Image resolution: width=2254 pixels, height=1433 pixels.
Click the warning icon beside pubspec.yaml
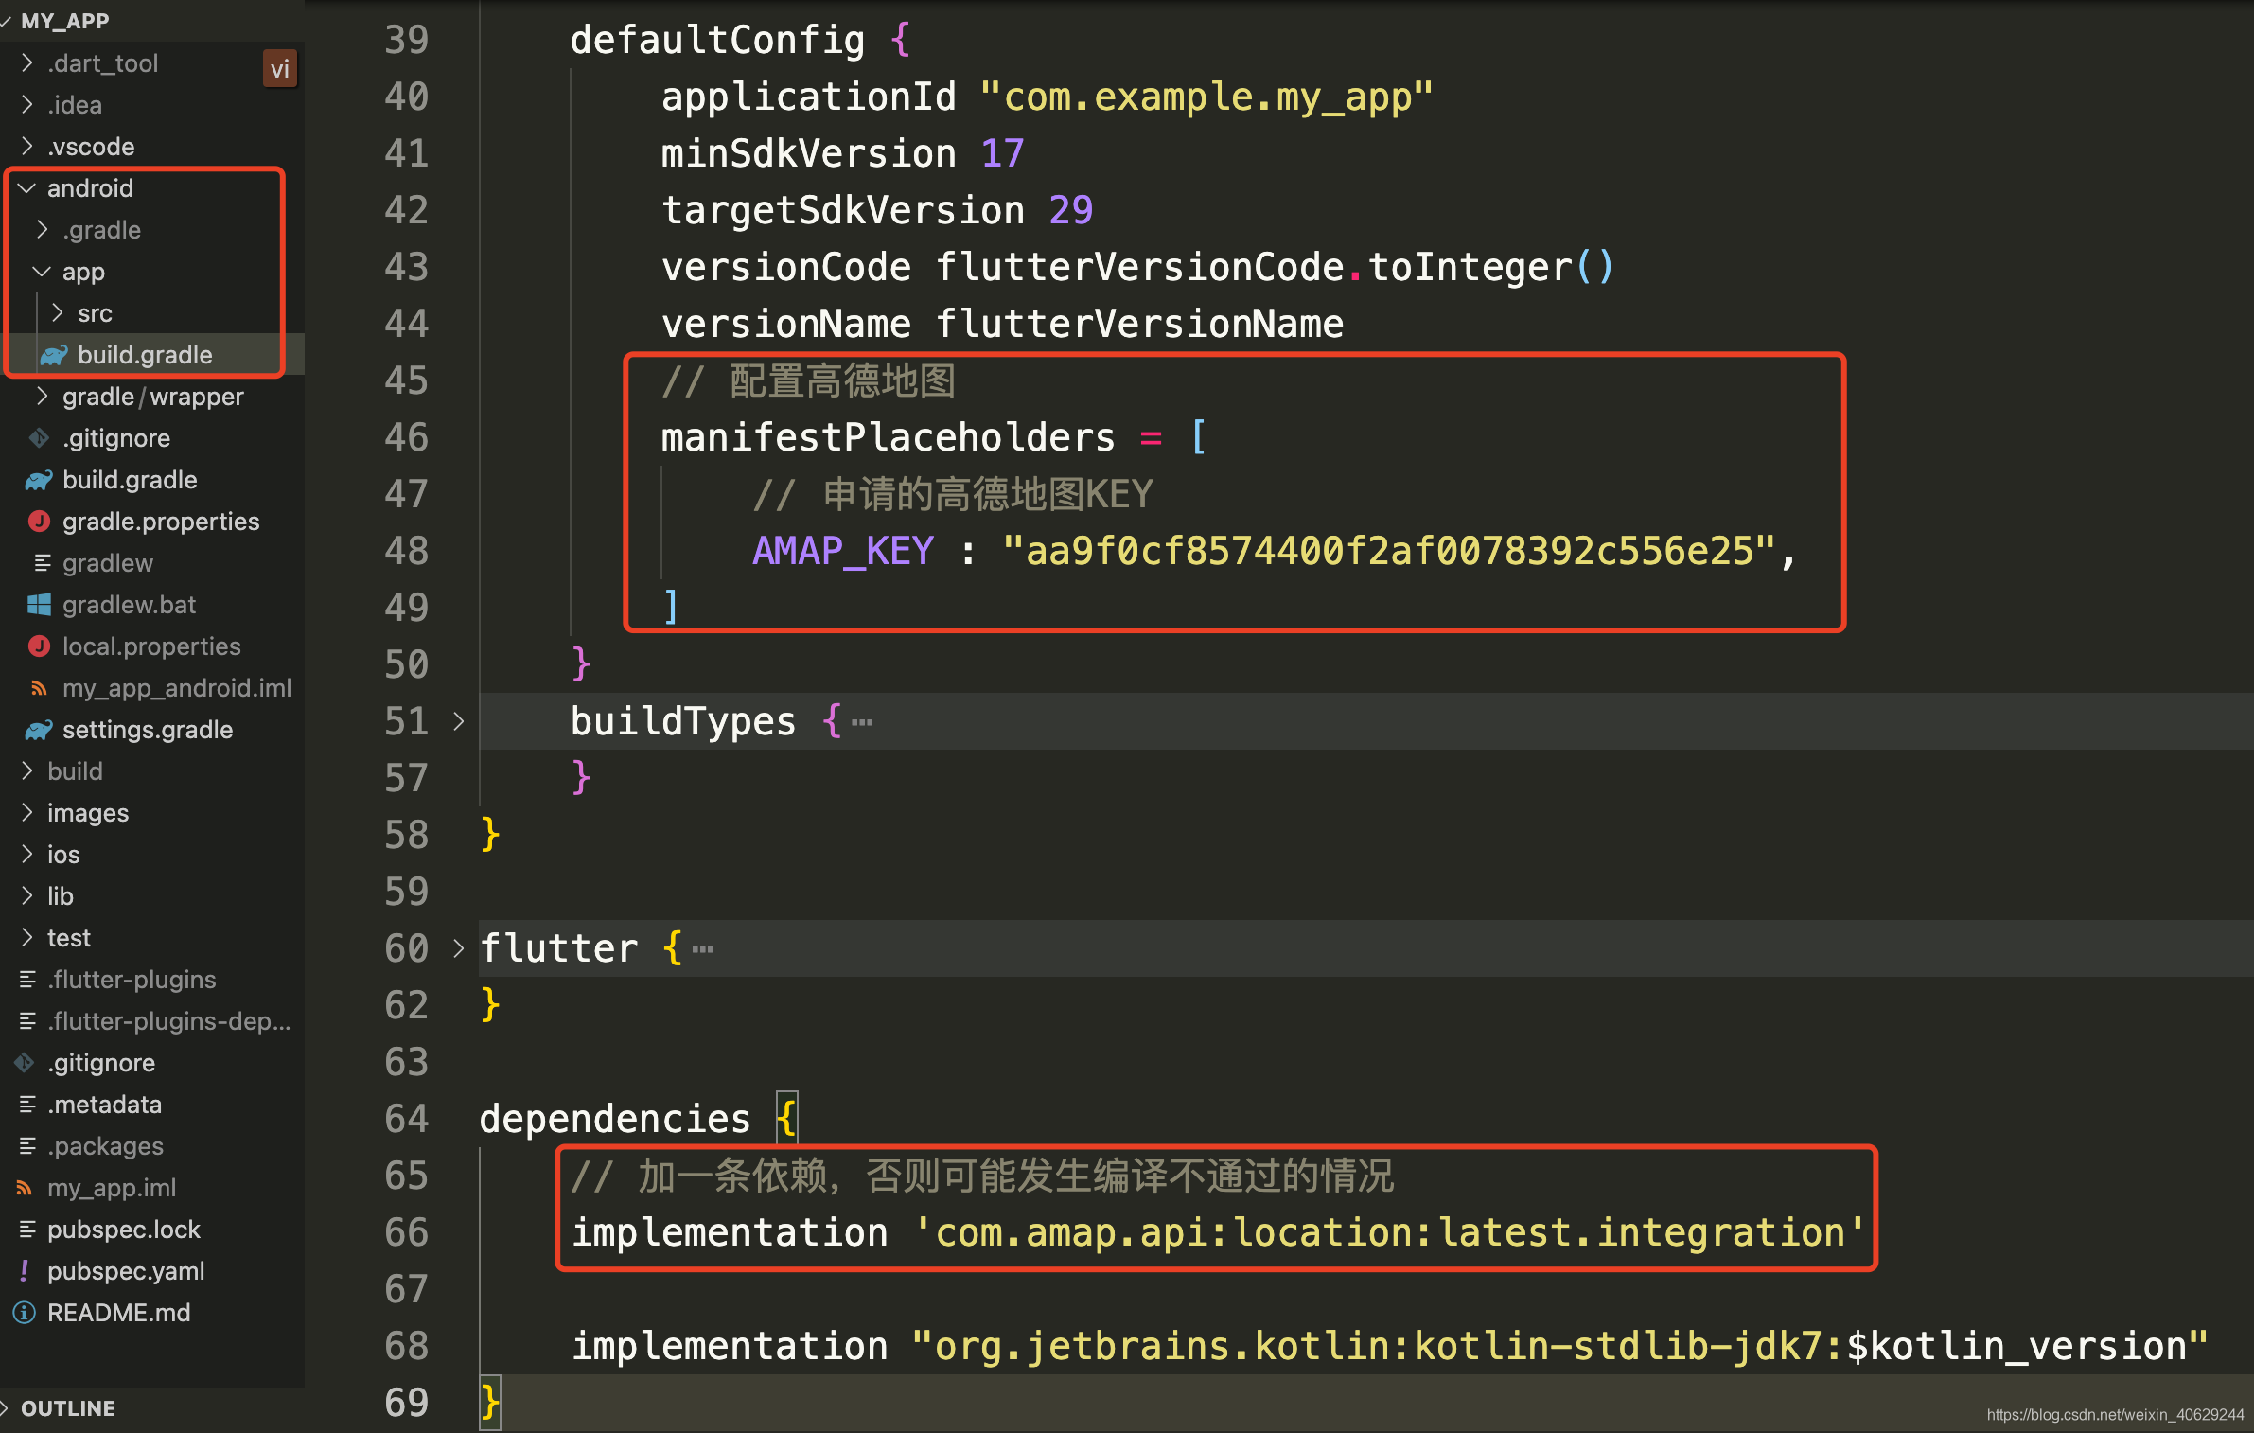[25, 1271]
